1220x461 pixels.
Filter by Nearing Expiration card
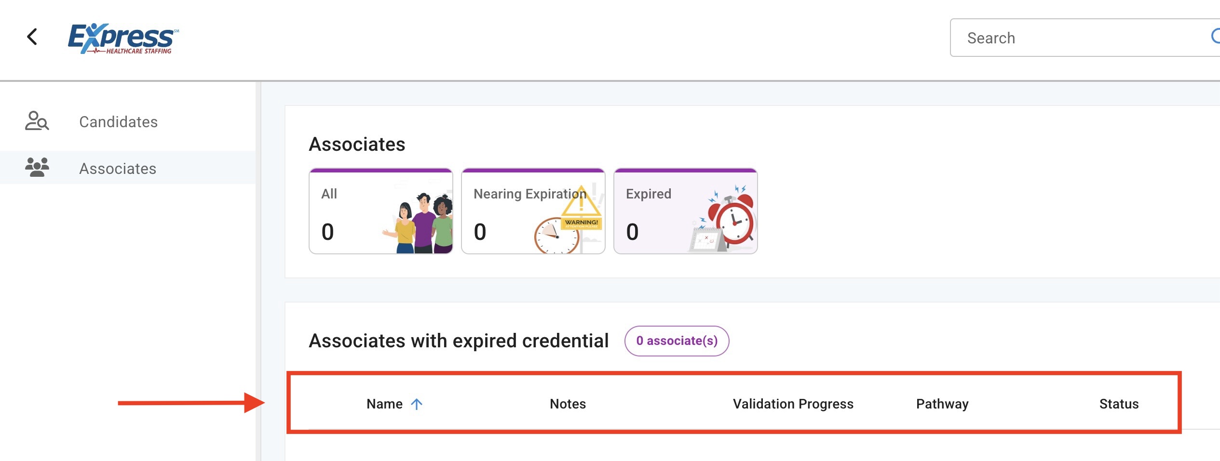(x=533, y=211)
